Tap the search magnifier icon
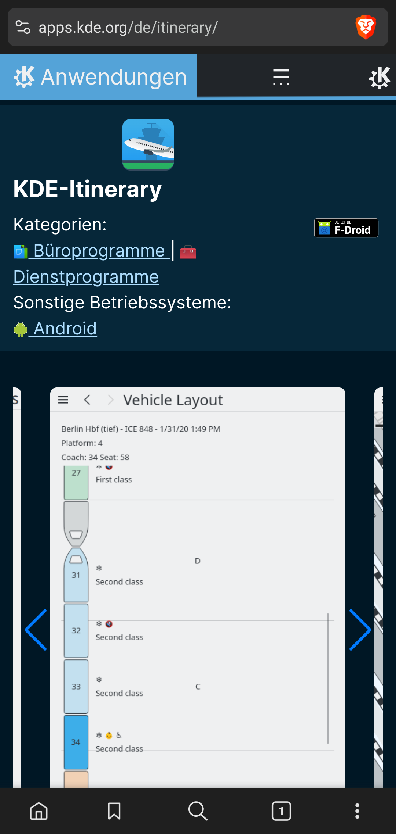The image size is (396, 834). (198, 811)
